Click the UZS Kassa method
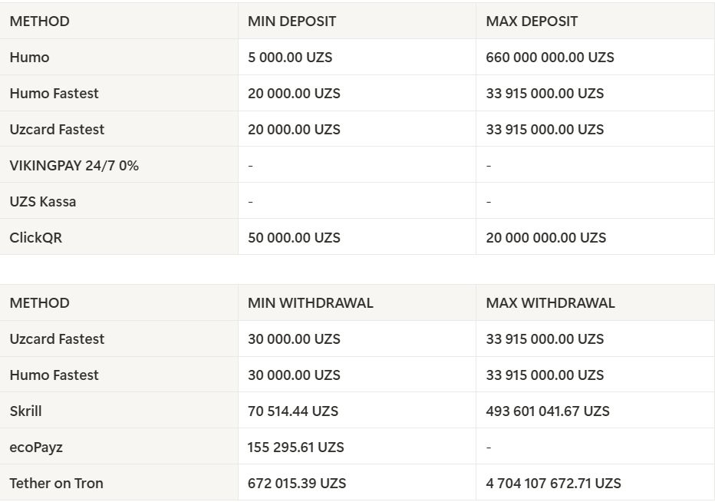715x502 pixels. 42,202
